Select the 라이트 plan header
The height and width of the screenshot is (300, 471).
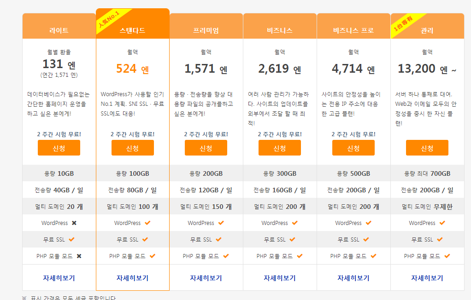point(59,30)
